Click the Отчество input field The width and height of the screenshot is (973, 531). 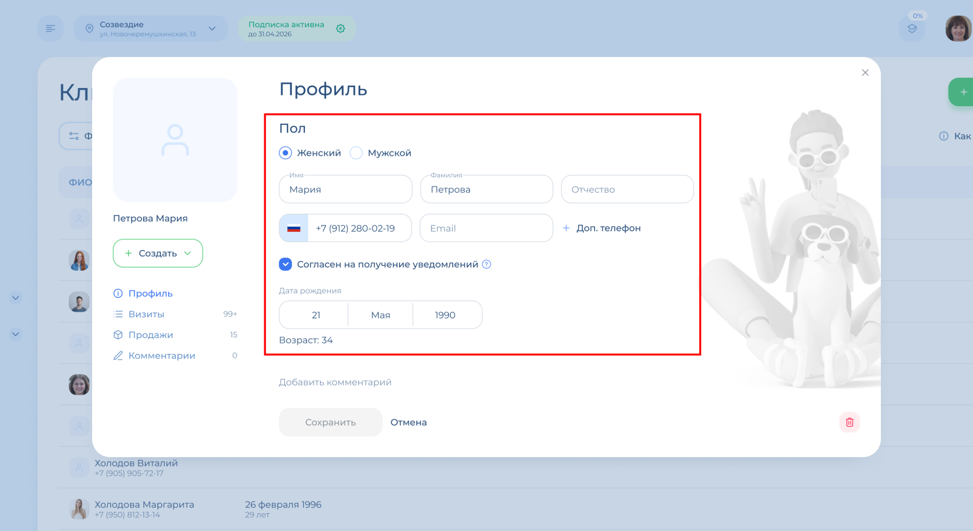627,189
